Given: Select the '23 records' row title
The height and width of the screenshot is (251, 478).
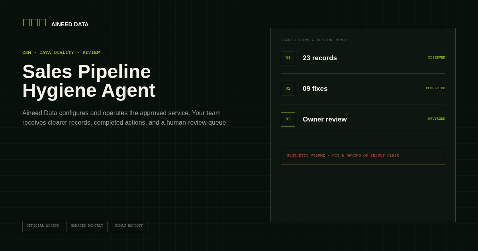Looking at the screenshot, I should (x=320, y=58).
